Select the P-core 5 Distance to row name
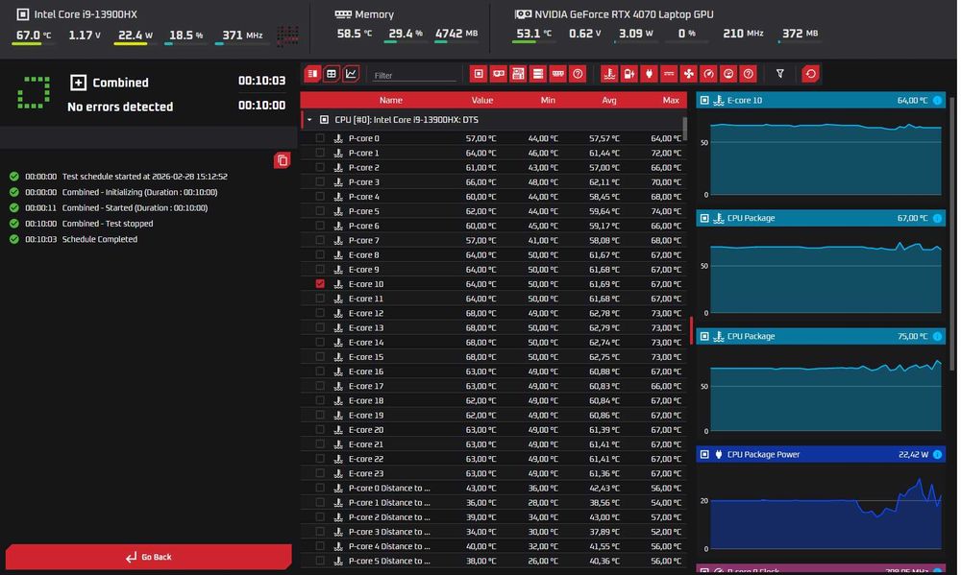 [x=389, y=561]
